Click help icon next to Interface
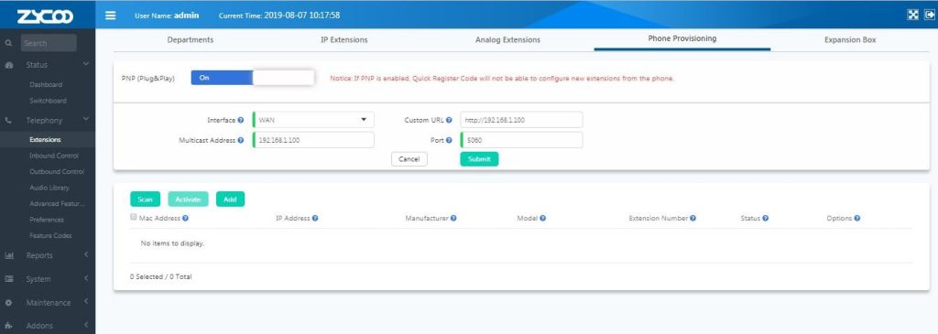Viewport: 938px width, 334px height. click(x=241, y=120)
